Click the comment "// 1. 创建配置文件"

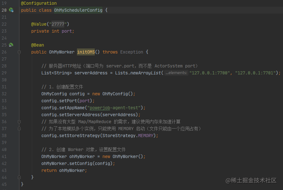click(x=62, y=87)
